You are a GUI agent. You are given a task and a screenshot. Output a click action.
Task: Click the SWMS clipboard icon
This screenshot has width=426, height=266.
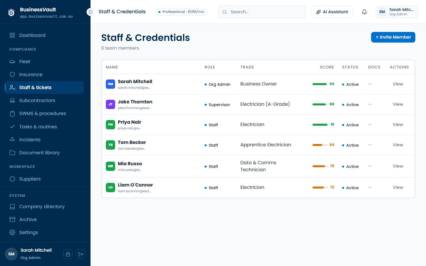(12, 113)
